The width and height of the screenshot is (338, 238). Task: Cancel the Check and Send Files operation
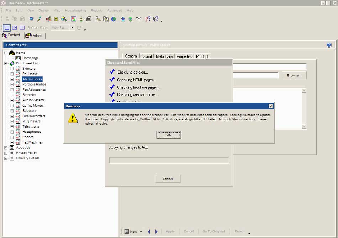[x=168, y=179]
